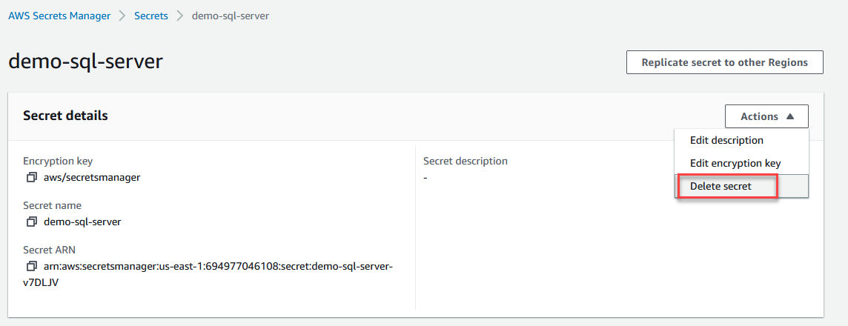Open the AWS Secrets Manager breadcrumb link
The width and height of the screenshot is (848, 326).
(59, 16)
